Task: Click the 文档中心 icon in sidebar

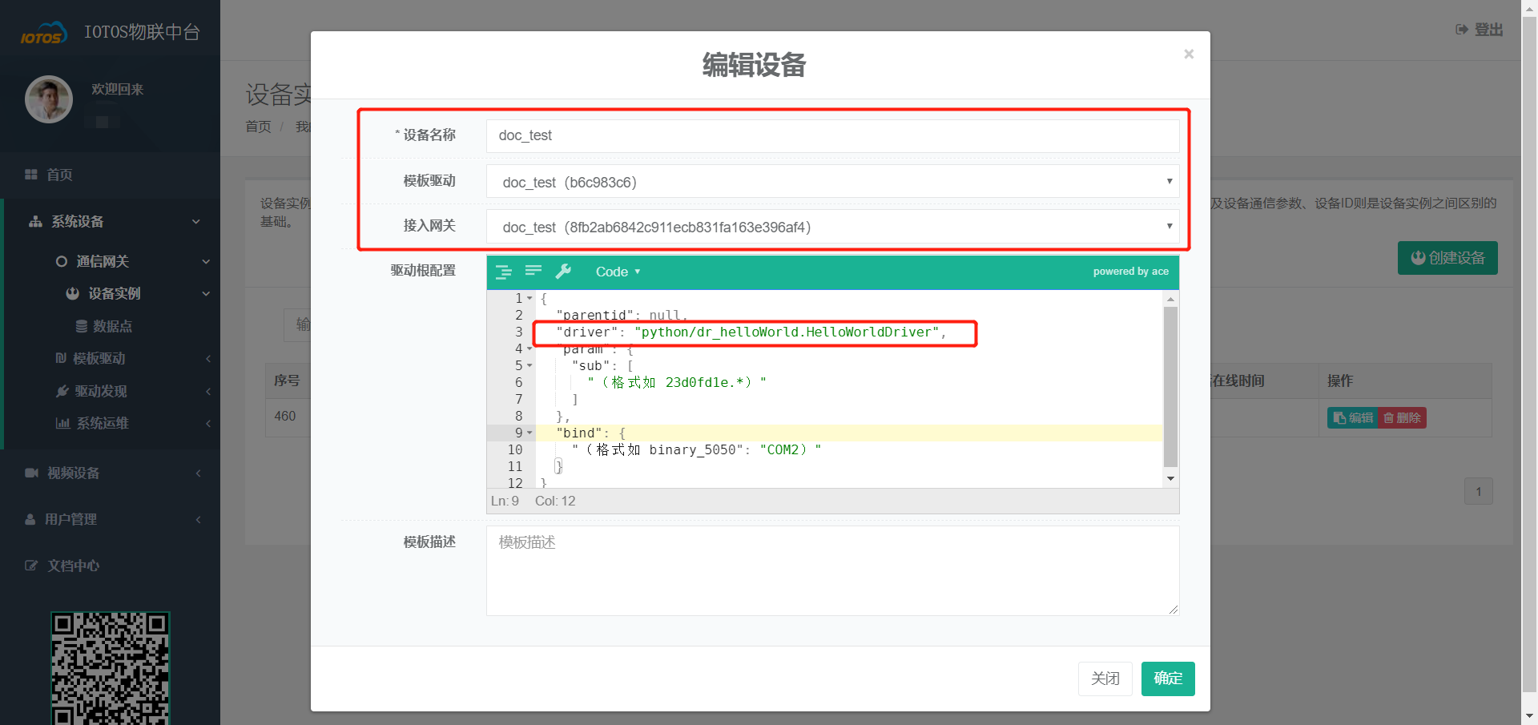Action: tap(31, 566)
